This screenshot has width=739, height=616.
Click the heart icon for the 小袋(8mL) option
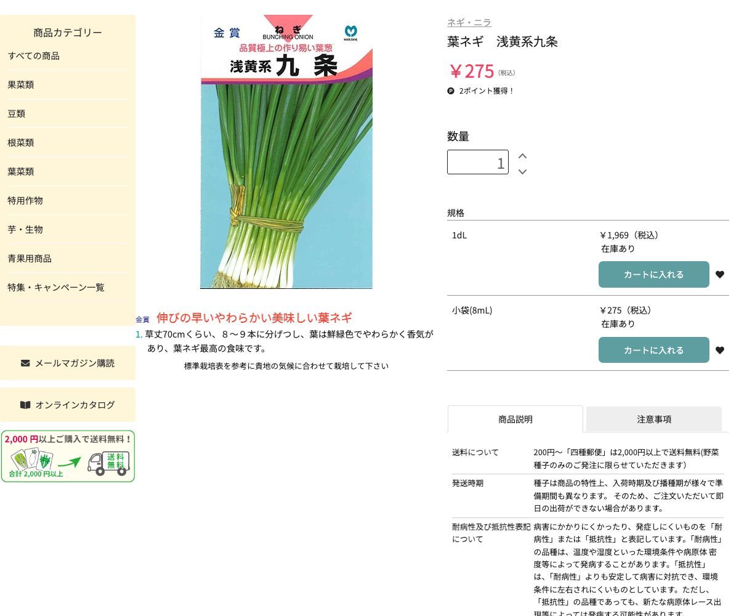[x=720, y=350]
